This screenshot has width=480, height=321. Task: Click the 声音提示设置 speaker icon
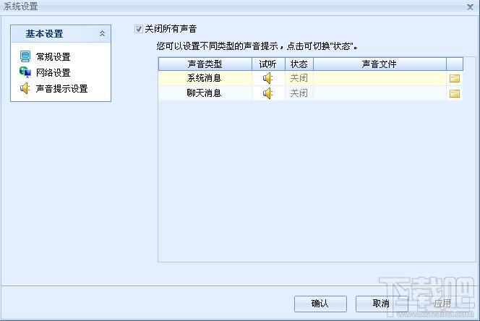pos(25,88)
